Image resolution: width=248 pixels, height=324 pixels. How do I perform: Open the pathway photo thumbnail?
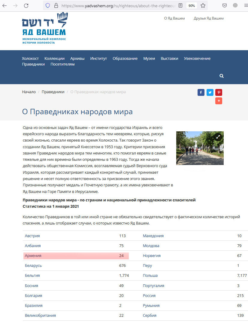pos(200,148)
